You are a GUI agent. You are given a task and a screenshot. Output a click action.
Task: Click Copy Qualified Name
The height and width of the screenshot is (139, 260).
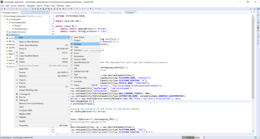42,56
